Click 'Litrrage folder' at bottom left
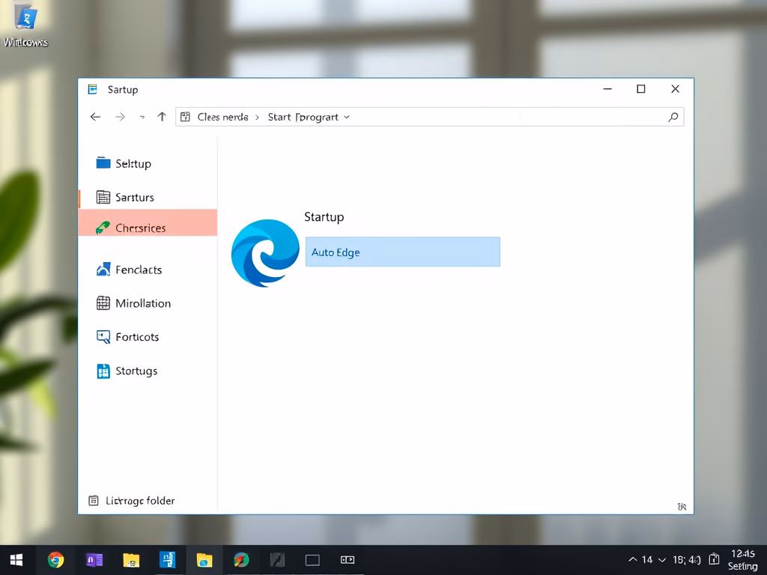Image resolution: width=767 pixels, height=575 pixels. coord(140,501)
